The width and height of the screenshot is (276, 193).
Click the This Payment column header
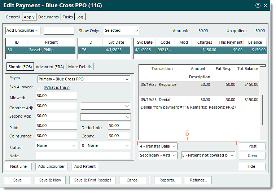(231, 43)
